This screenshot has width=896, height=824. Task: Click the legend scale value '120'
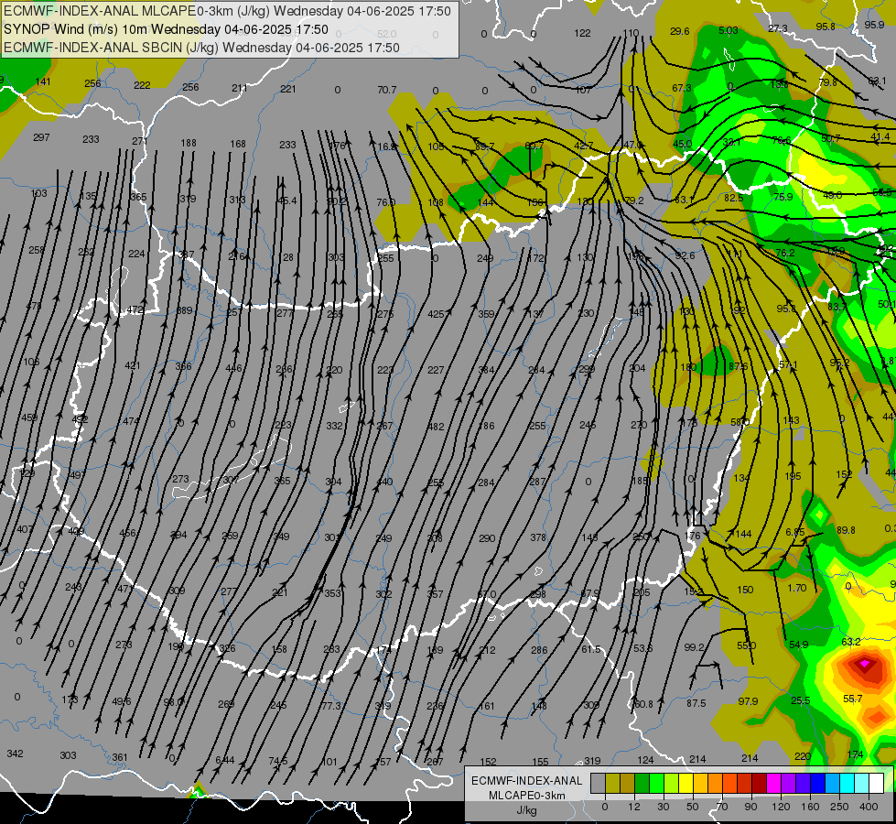(x=781, y=807)
